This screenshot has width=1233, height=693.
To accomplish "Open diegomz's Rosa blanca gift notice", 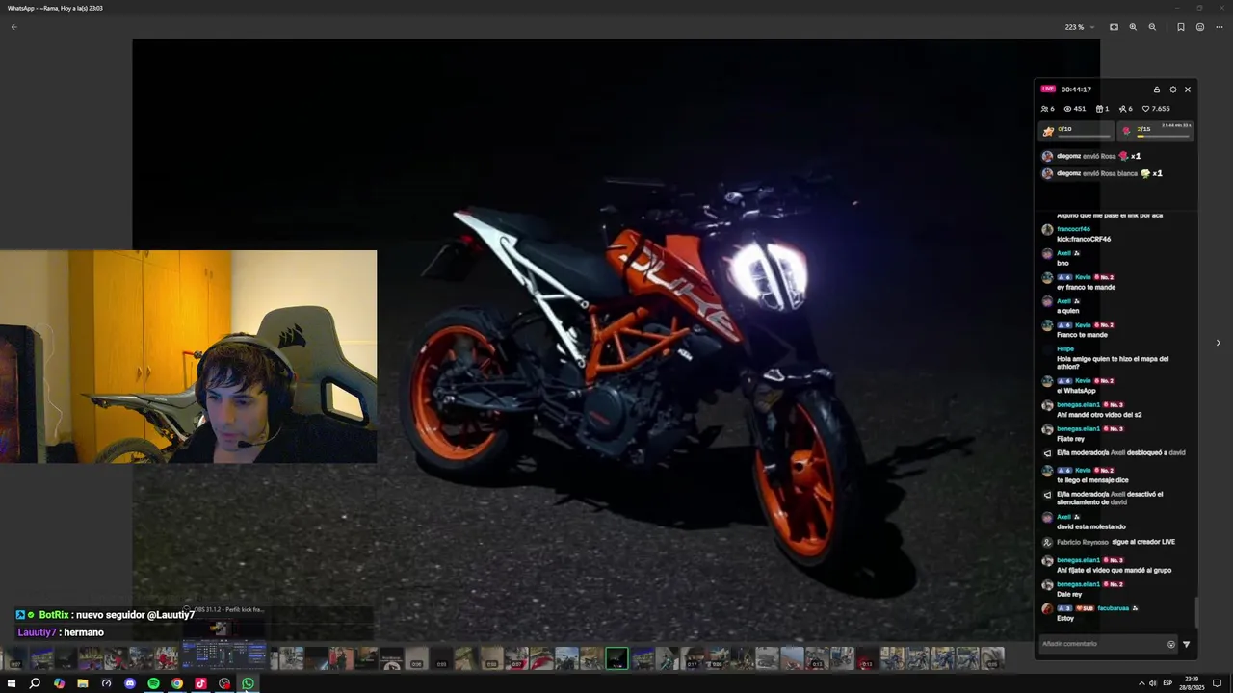I will tap(1102, 174).
